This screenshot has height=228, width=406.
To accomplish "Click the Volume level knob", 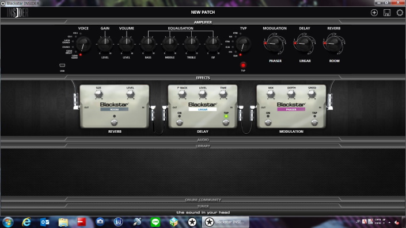I will (x=126, y=44).
